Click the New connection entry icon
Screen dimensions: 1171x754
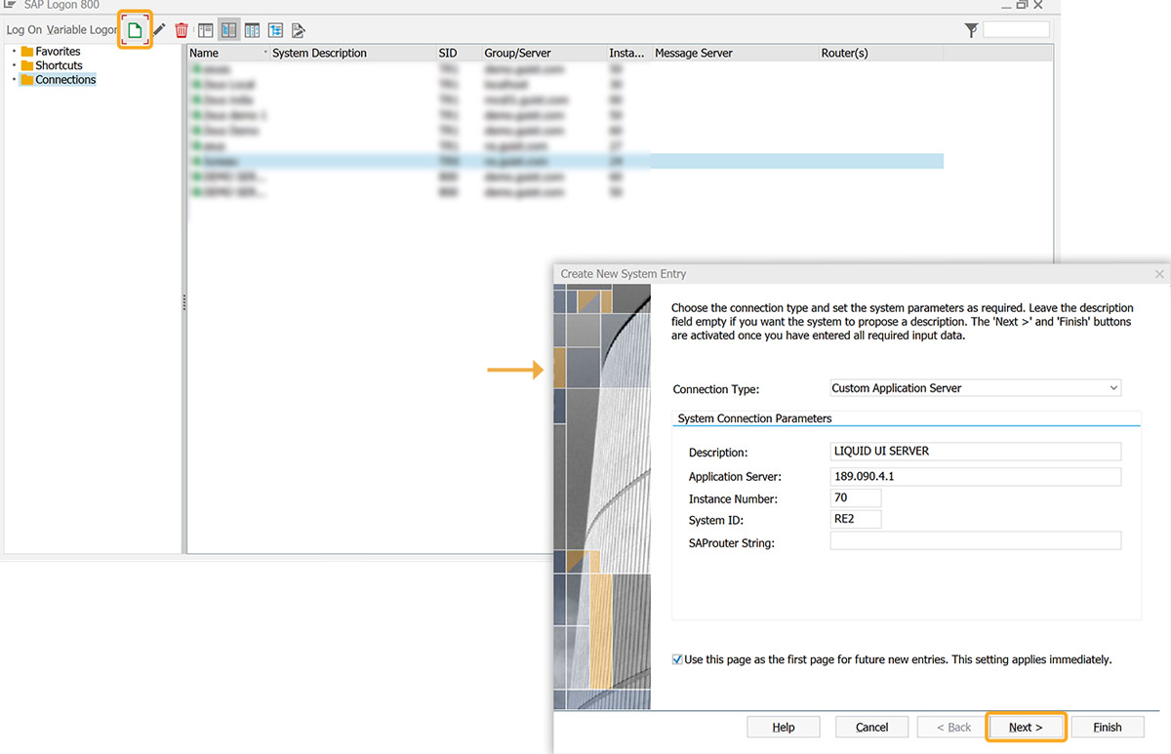click(x=135, y=30)
